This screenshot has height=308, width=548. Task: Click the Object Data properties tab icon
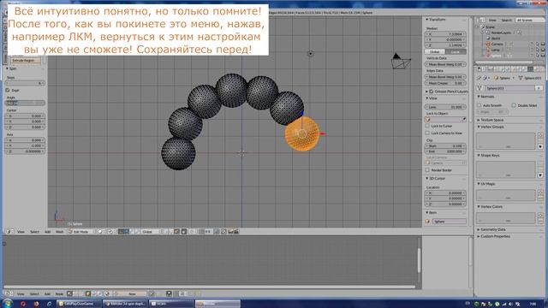coord(531,69)
